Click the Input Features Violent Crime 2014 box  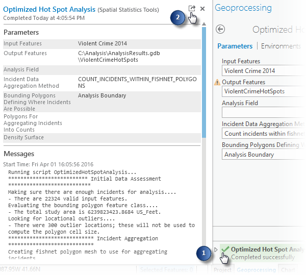[263, 71]
